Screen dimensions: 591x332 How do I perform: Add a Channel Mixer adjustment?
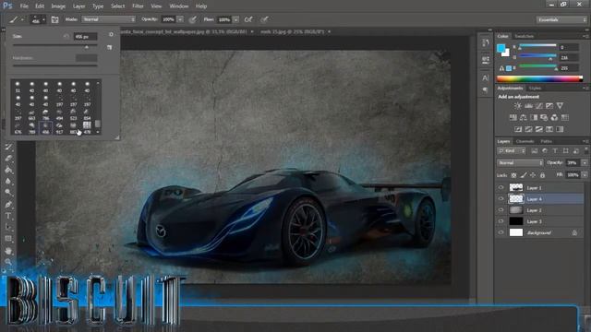point(554,118)
